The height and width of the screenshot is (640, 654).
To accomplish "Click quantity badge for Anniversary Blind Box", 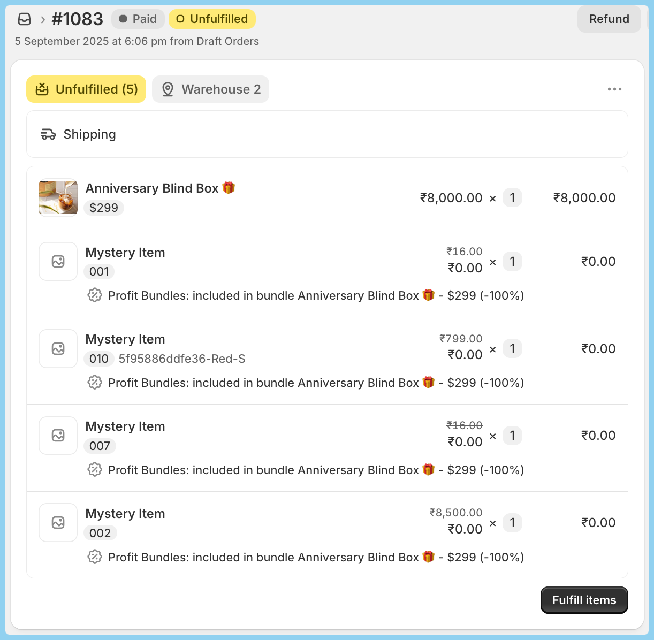I will 512,198.
